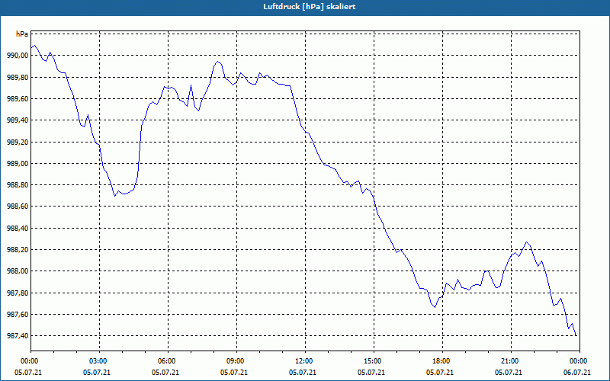
Task: Select the 05.07.21 date under 09:00
Action: [x=234, y=373]
